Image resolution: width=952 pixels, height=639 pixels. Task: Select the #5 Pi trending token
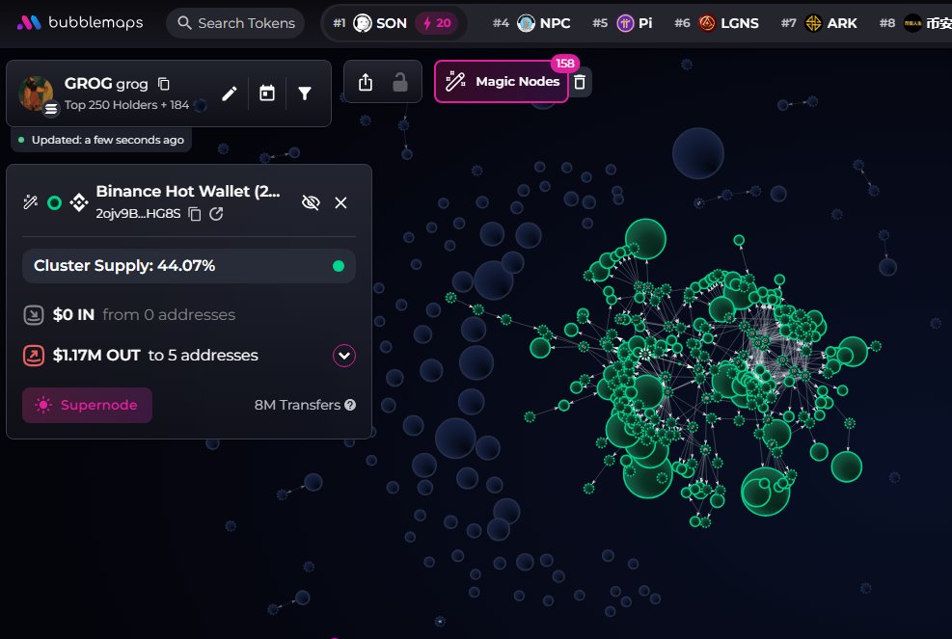point(622,23)
